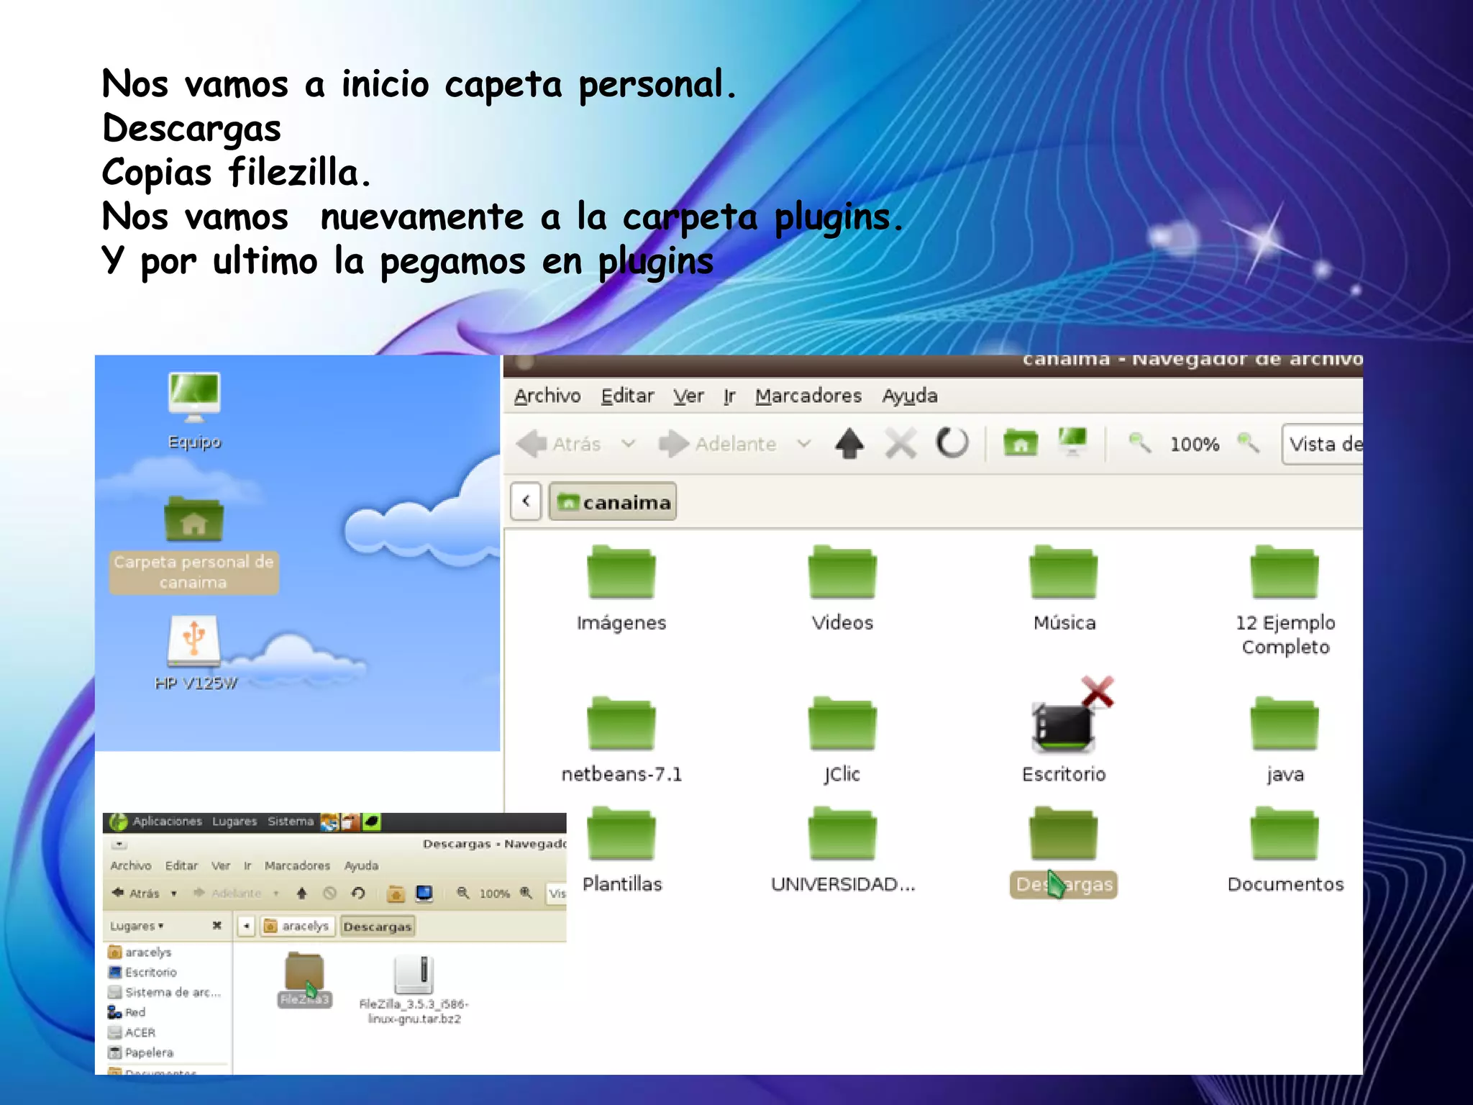
Task: Select Escritorio in the Lugares sidebar
Action: tap(142, 973)
